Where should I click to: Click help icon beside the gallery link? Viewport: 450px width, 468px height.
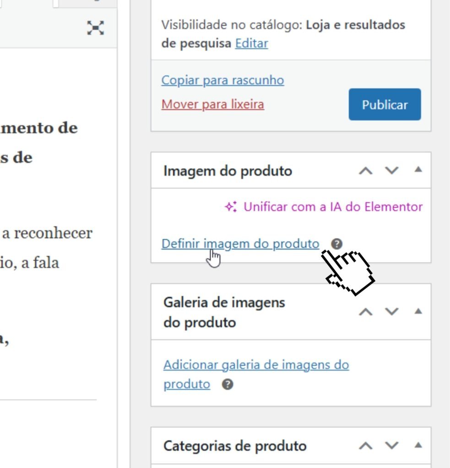click(228, 384)
